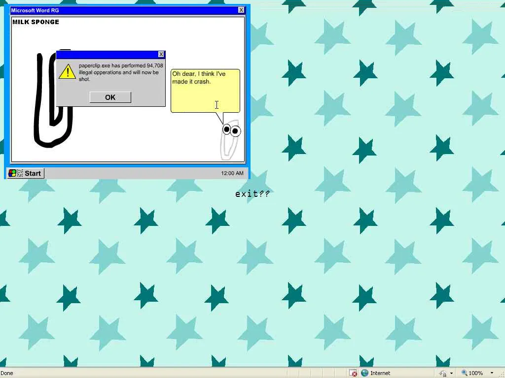Image resolution: width=505 pixels, height=378 pixels.
Task: Click the Done status text
Action: [7, 373]
